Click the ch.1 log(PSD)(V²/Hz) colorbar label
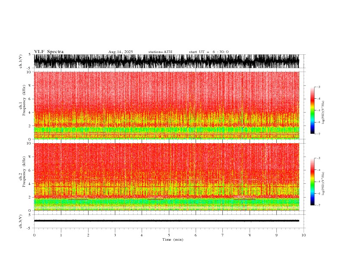 tap(323, 113)
